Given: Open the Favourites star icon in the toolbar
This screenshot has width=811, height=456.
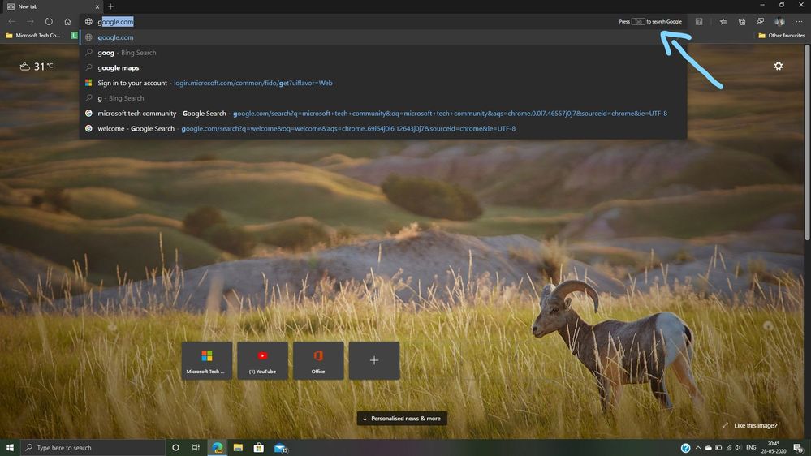Looking at the screenshot, I should (723, 22).
